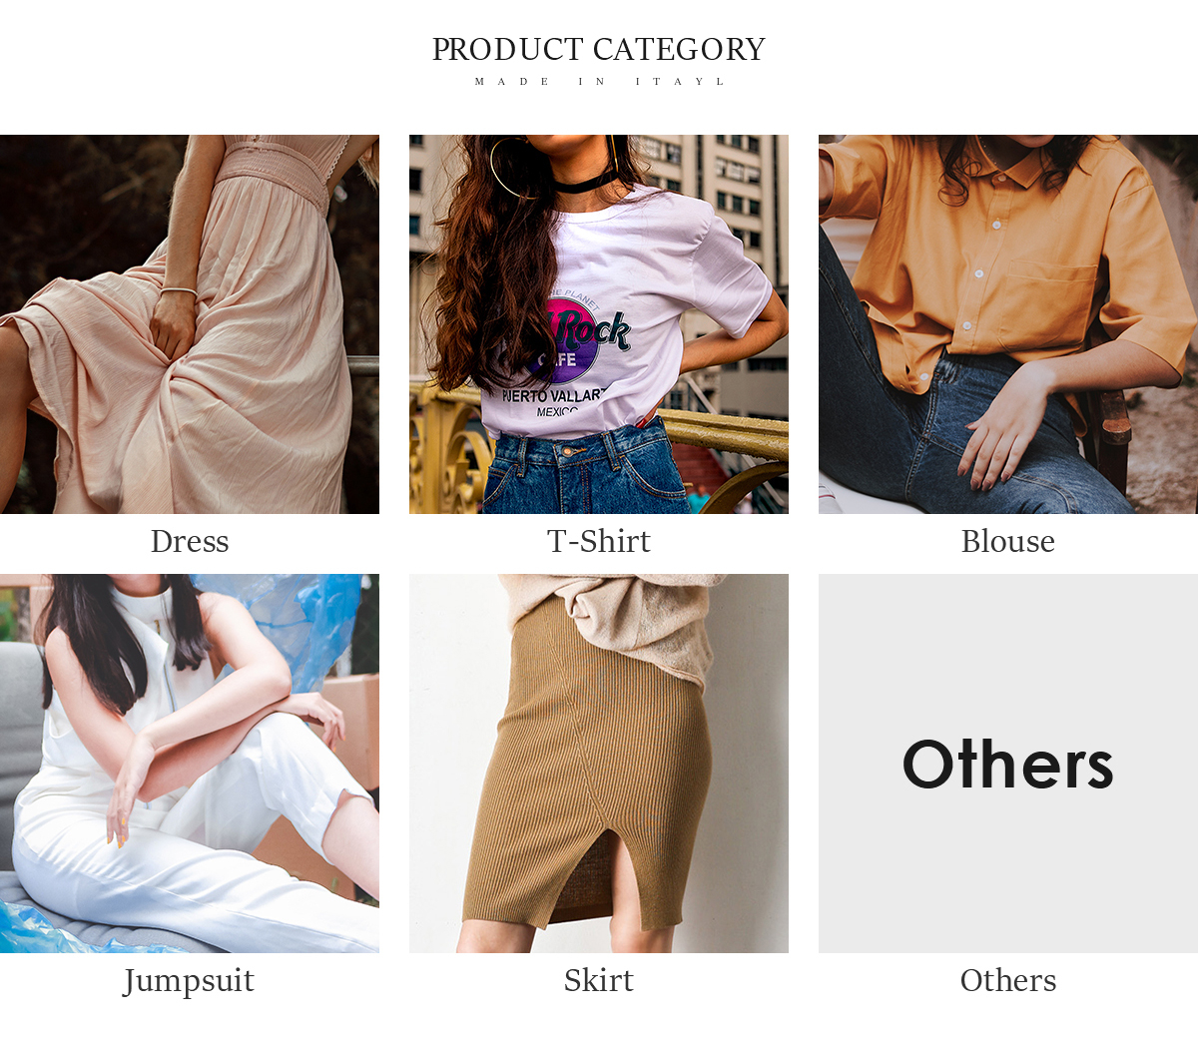This screenshot has height=1038, width=1198.
Task: Click the orange shirt pocket in Blouse photo
Action: [x=1048, y=304]
